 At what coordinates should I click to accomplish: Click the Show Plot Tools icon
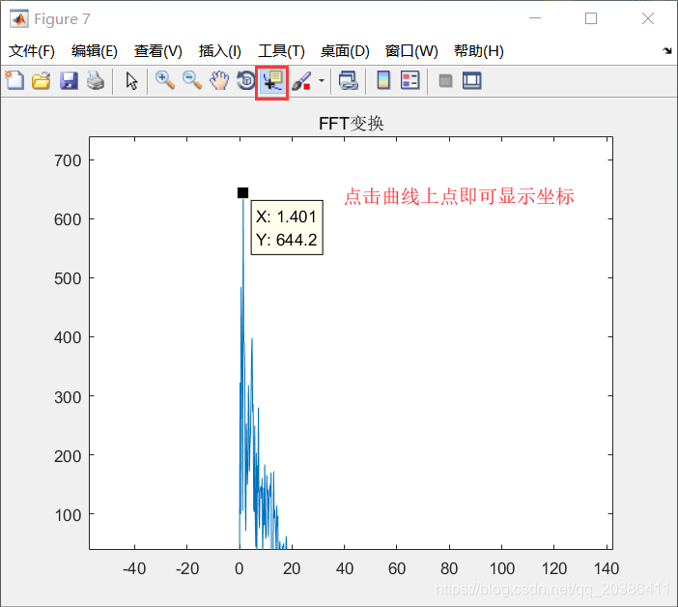(471, 81)
